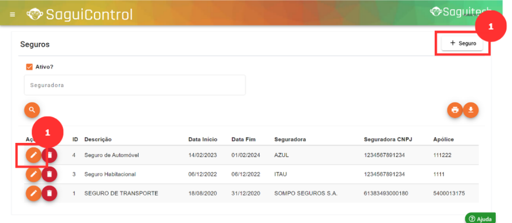The image size is (512, 223).
Task: Open the hamburger menu in header
Action: pos(13,14)
